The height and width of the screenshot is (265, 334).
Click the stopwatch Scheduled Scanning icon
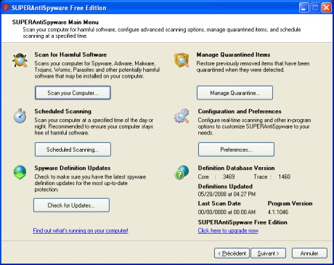20,116
